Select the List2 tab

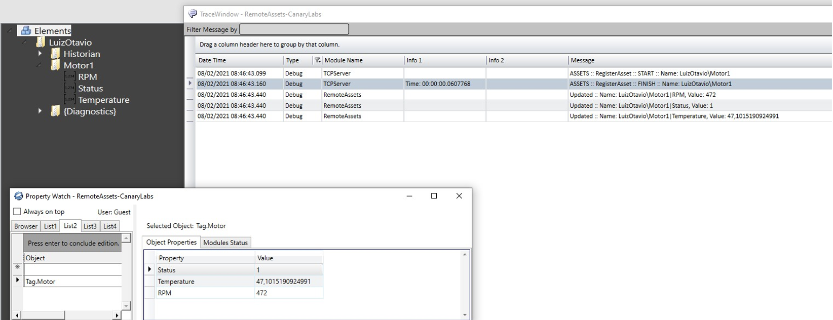[x=70, y=226]
